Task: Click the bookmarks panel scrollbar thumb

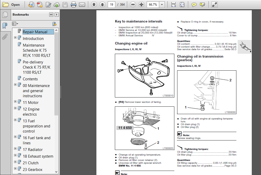Action: click(56, 74)
